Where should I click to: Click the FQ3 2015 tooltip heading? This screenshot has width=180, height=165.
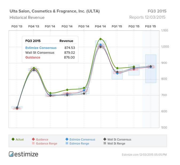33,41
